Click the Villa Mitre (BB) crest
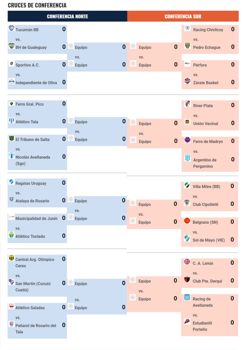This screenshot has height=350, width=245. coord(187,185)
